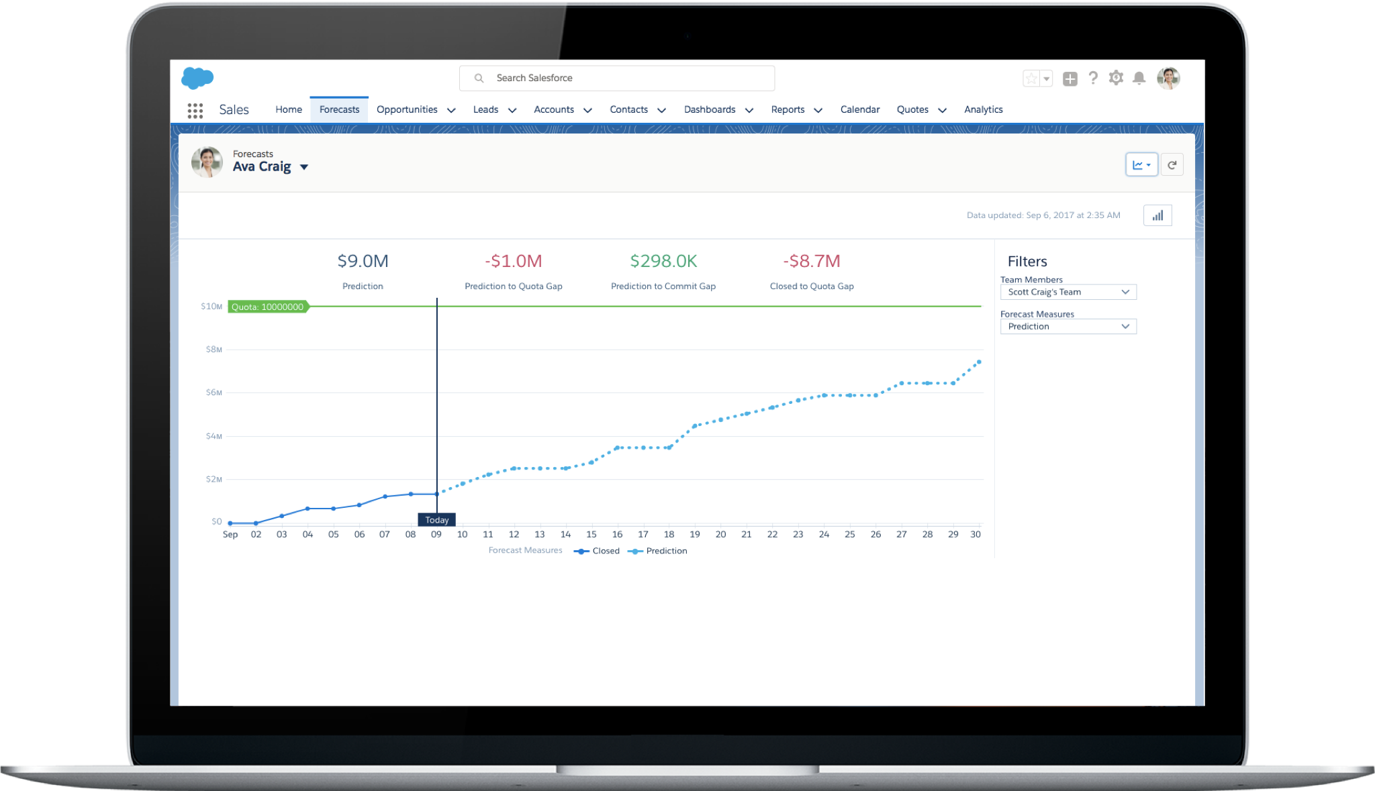Click the $9.0M Prediction value
The width and height of the screenshot is (1375, 791).
363,261
